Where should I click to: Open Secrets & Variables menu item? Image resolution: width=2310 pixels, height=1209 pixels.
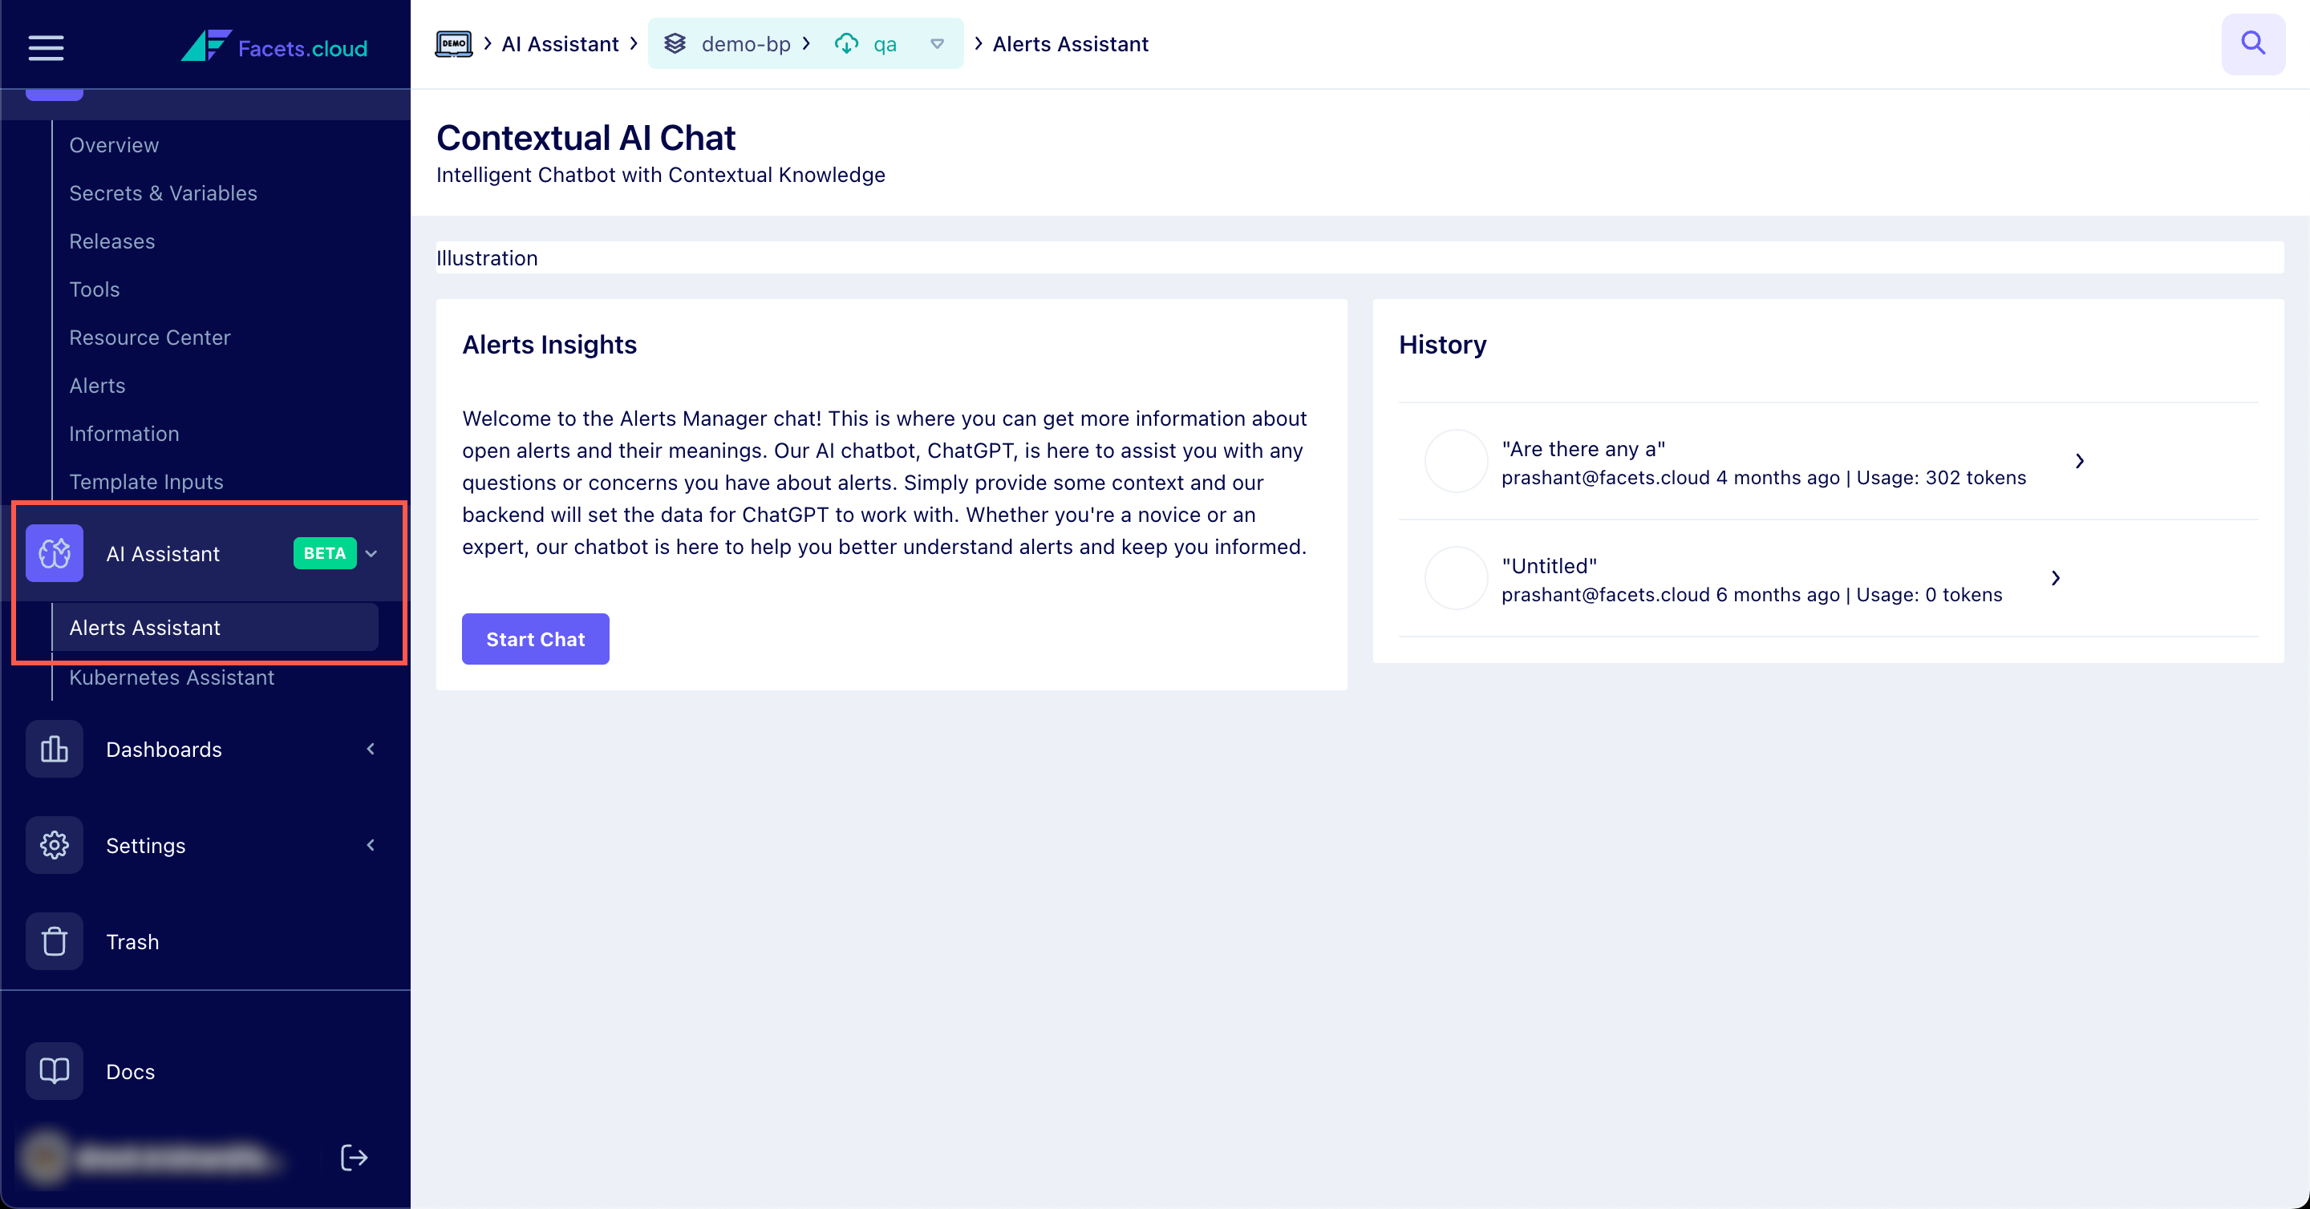[x=163, y=192]
